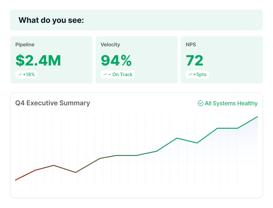This screenshot has height=208, width=273.
Task: Select the dip in the brown chart segment
Action: [x=75, y=172]
